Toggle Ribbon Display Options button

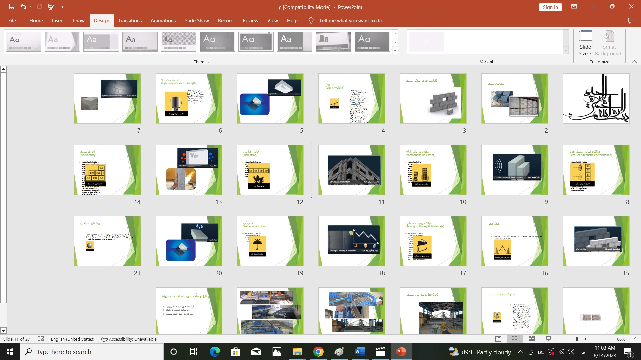click(574, 7)
